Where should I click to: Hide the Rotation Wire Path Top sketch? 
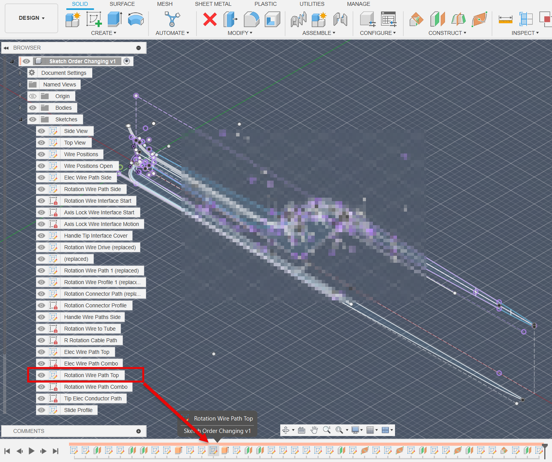pos(41,375)
